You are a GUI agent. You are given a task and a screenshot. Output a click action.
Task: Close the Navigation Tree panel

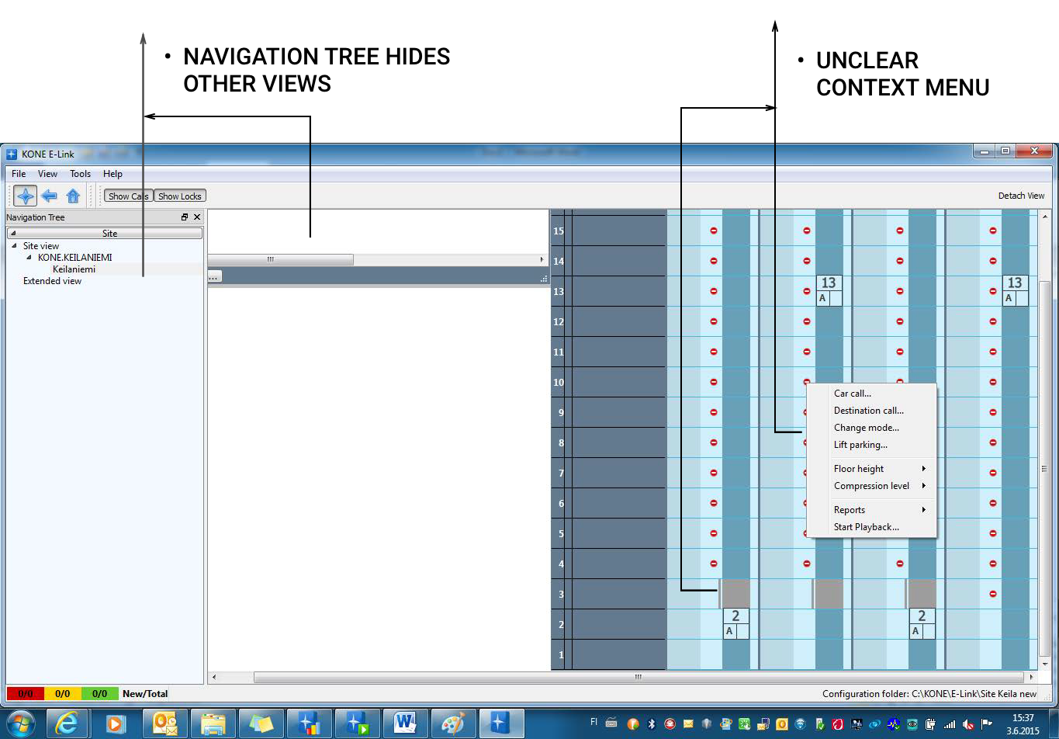[x=197, y=217]
